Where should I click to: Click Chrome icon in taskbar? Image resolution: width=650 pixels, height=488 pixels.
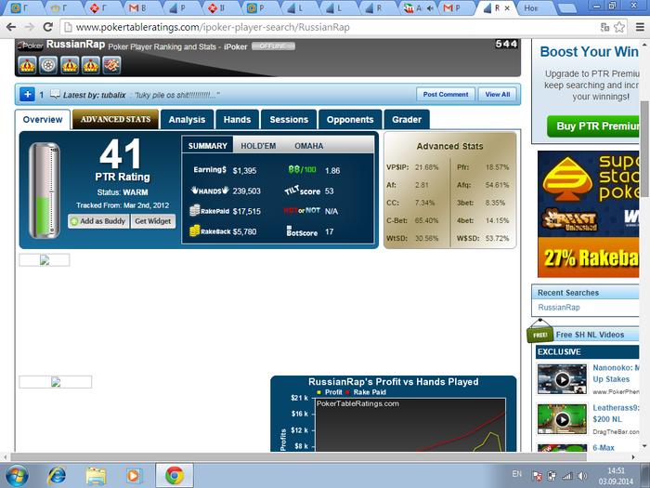[x=175, y=476]
